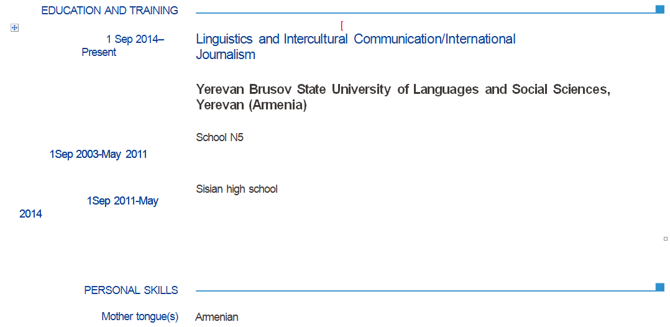Click the '1 Sep 2014–' date text
670x327 pixels.
[135, 39]
